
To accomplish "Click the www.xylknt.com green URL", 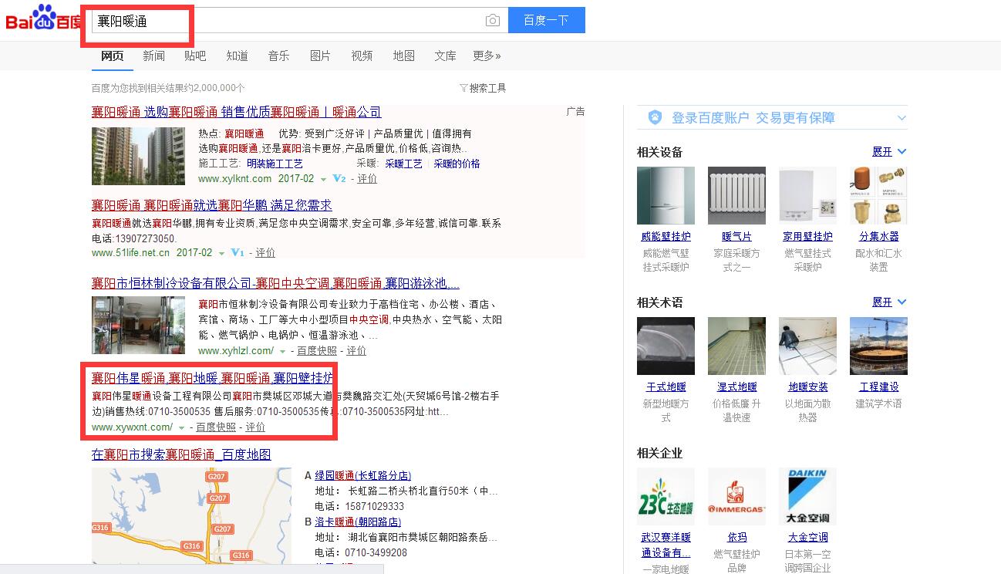I will (x=234, y=179).
